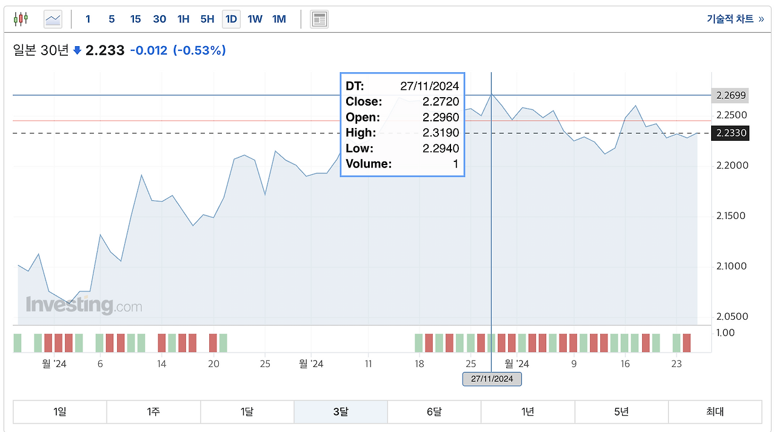Choose the 30 minute interval
The image size is (776, 432).
point(159,19)
